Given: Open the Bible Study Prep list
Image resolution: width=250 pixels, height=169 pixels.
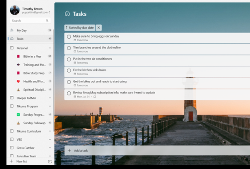Looking at the screenshot, I should (x=30, y=73).
